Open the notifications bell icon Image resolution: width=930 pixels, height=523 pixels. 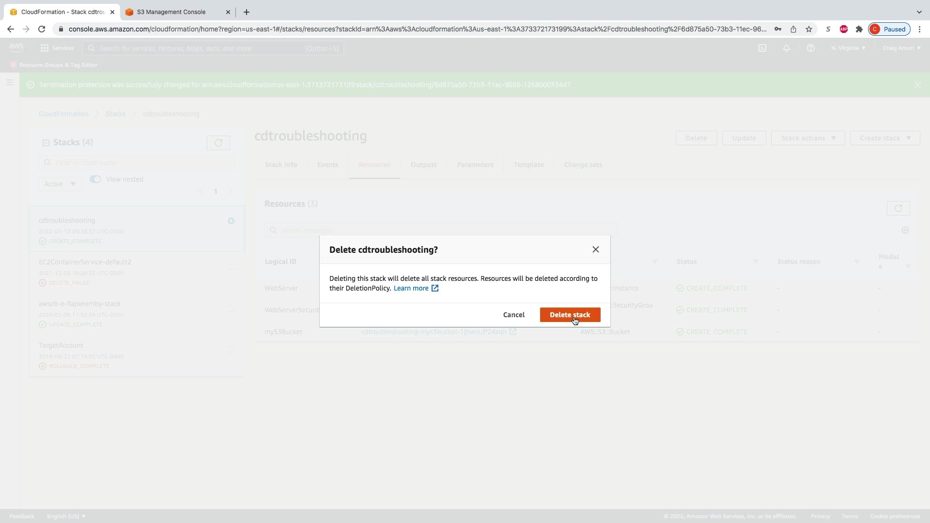[787, 48]
